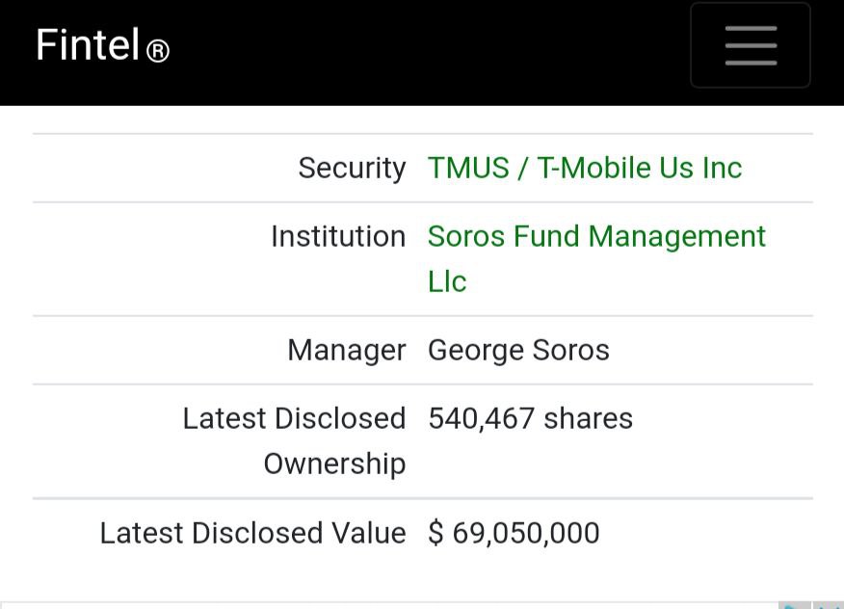Select the Latest Disclosed Value label

pyautogui.click(x=252, y=533)
